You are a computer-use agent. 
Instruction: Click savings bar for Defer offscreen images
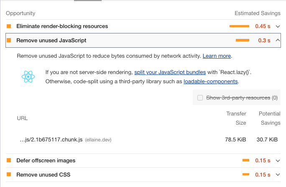point(246,160)
